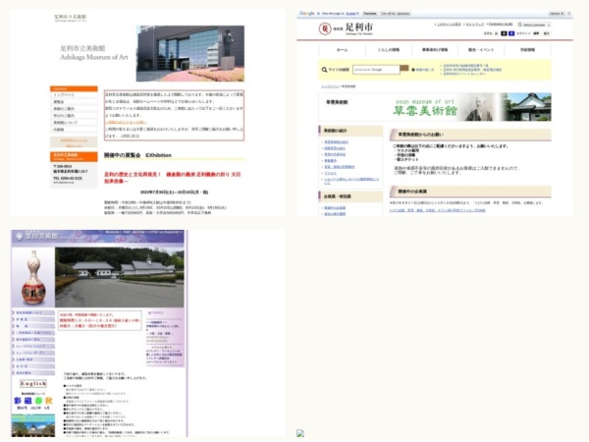Image resolution: width=589 pixels, height=442 pixels.
Task: Select the white background color swatch
Action: (497, 33)
